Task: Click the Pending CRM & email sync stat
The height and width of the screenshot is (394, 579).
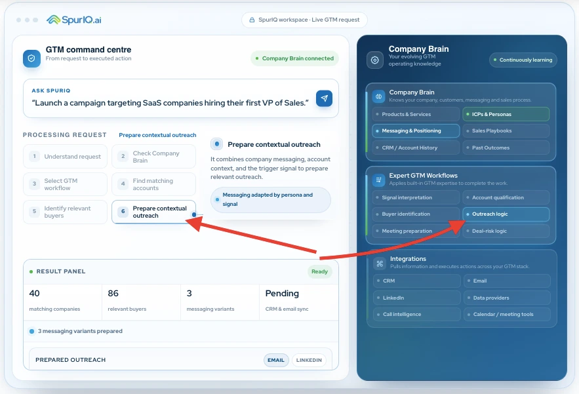Action: coord(299,302)
